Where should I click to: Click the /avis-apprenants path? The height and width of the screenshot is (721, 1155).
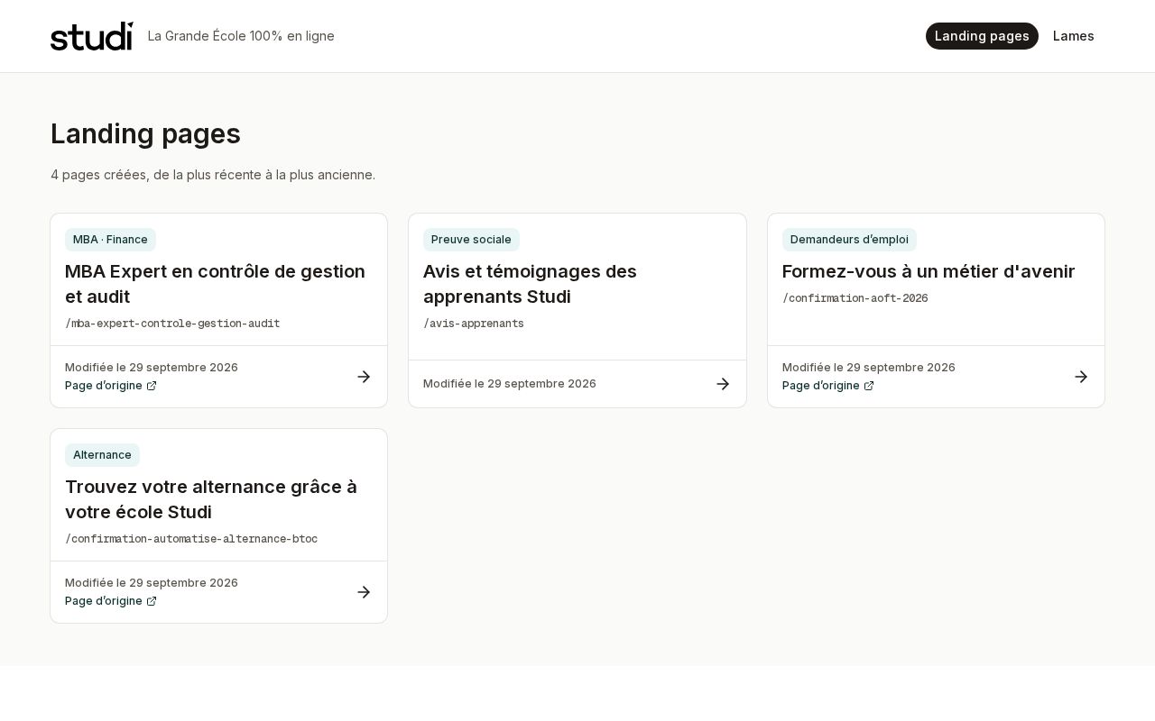pyautogui.click(x=474, y=324)
